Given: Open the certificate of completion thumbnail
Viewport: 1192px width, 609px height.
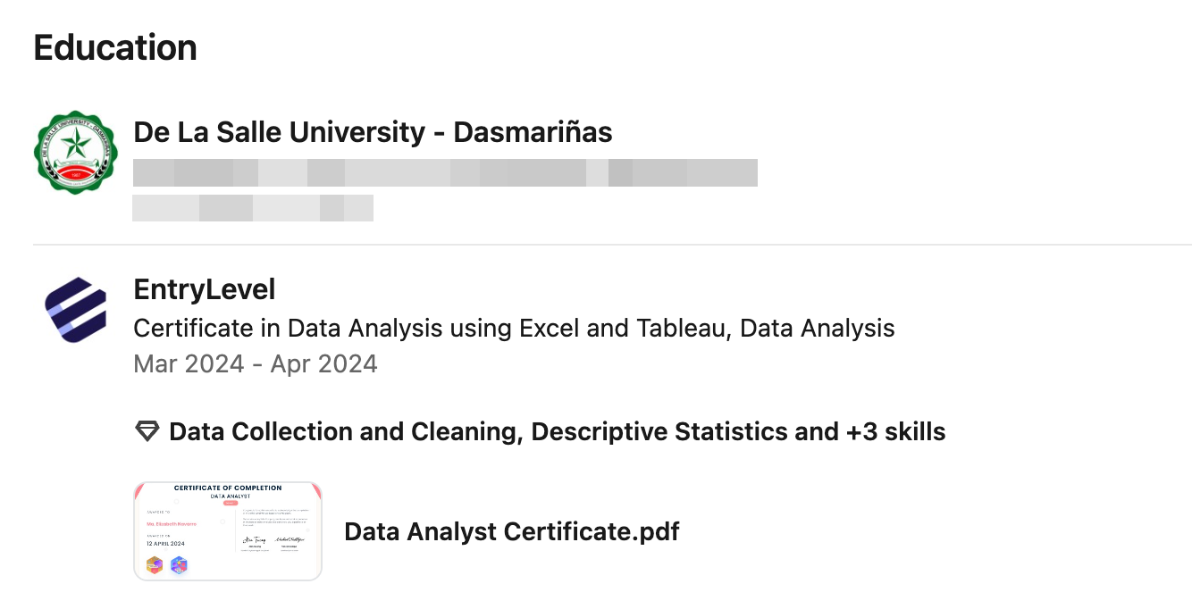Looking at the screenshot, I should coord(228,531).
